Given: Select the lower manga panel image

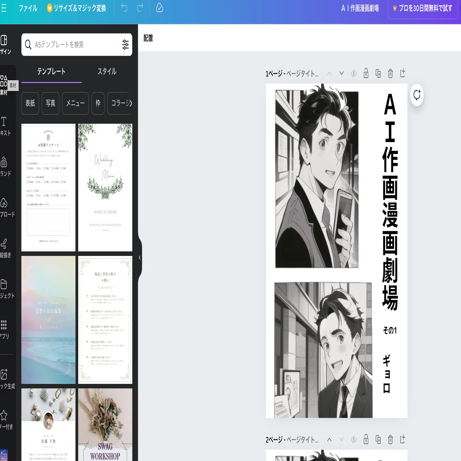Looking at the screenshot, I should (x=323, y=350).
